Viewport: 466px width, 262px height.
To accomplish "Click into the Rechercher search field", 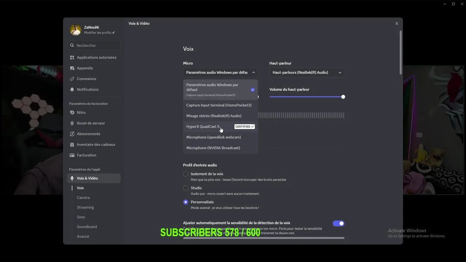I will tap(94, 45).
